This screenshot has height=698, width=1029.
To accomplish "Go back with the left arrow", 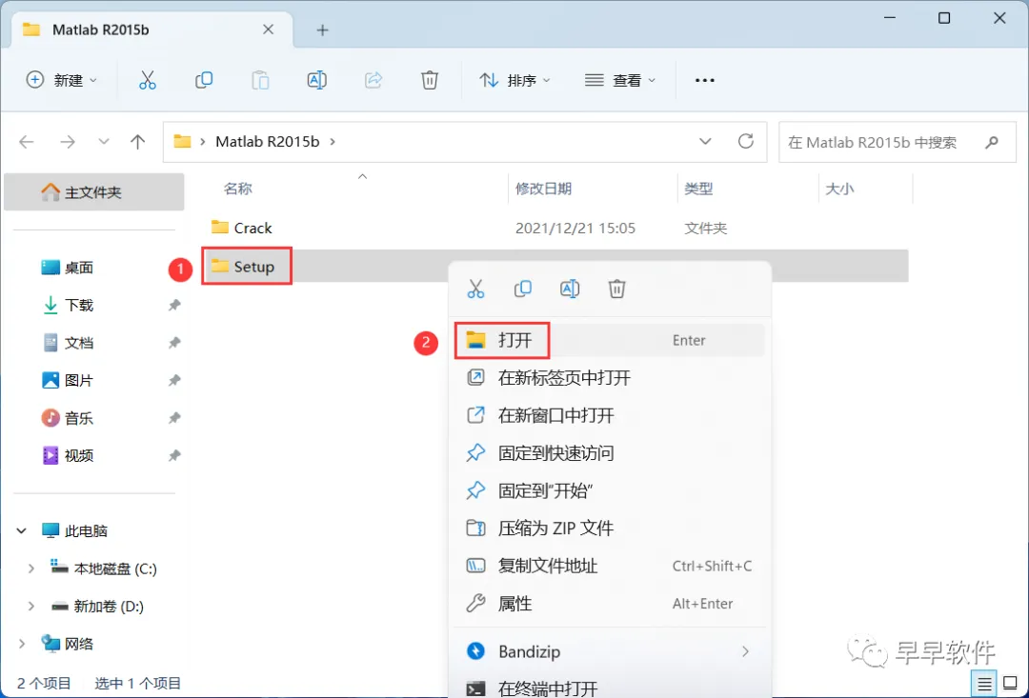I will pyautogui.click(x=27, y=142).
